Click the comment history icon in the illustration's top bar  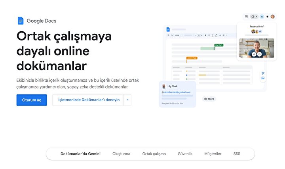point(246,16)
